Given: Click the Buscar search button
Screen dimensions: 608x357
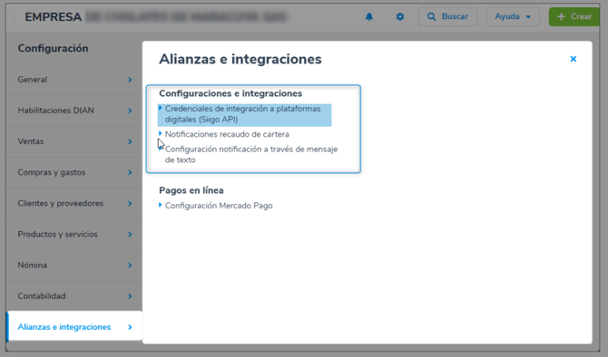Looking at the screenshot, I should [x=447, y=16].
